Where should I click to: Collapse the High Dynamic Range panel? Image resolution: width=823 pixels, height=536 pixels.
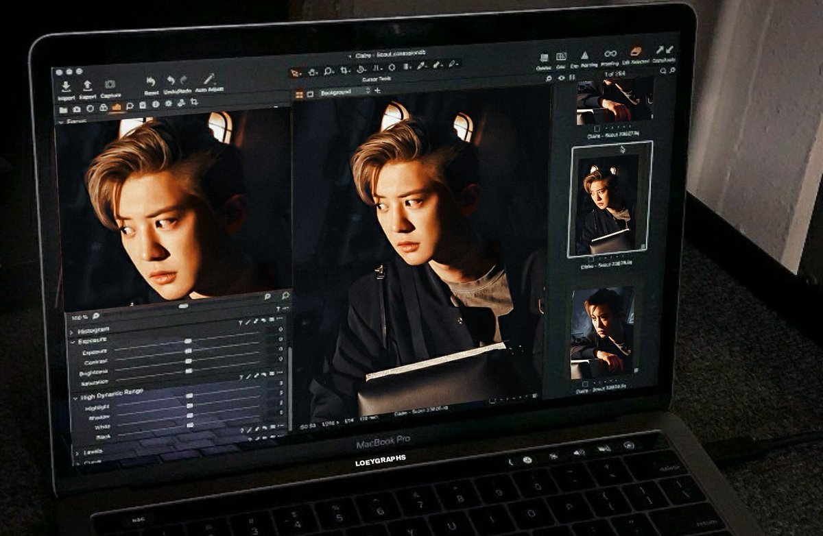pyautogui.click(x=74, y=398)
